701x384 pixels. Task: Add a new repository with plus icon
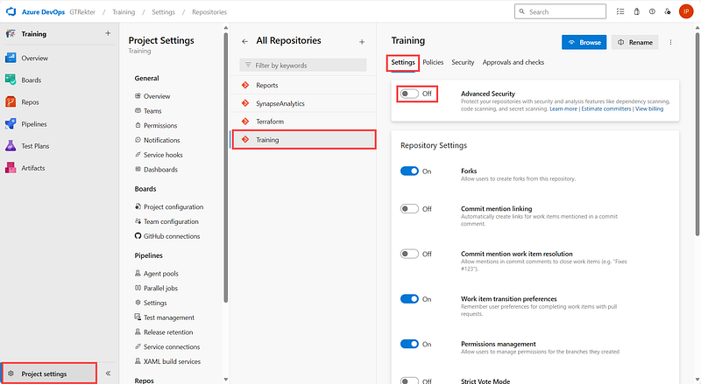click(362, 42)
